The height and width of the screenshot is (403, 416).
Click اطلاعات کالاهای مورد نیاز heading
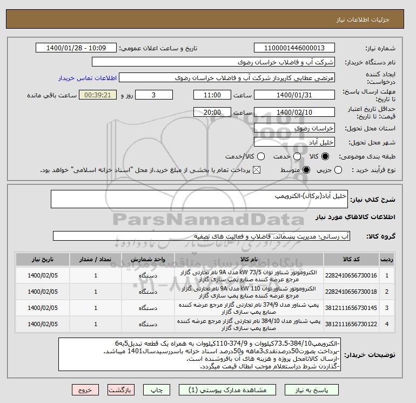click(x=355, y=217)
